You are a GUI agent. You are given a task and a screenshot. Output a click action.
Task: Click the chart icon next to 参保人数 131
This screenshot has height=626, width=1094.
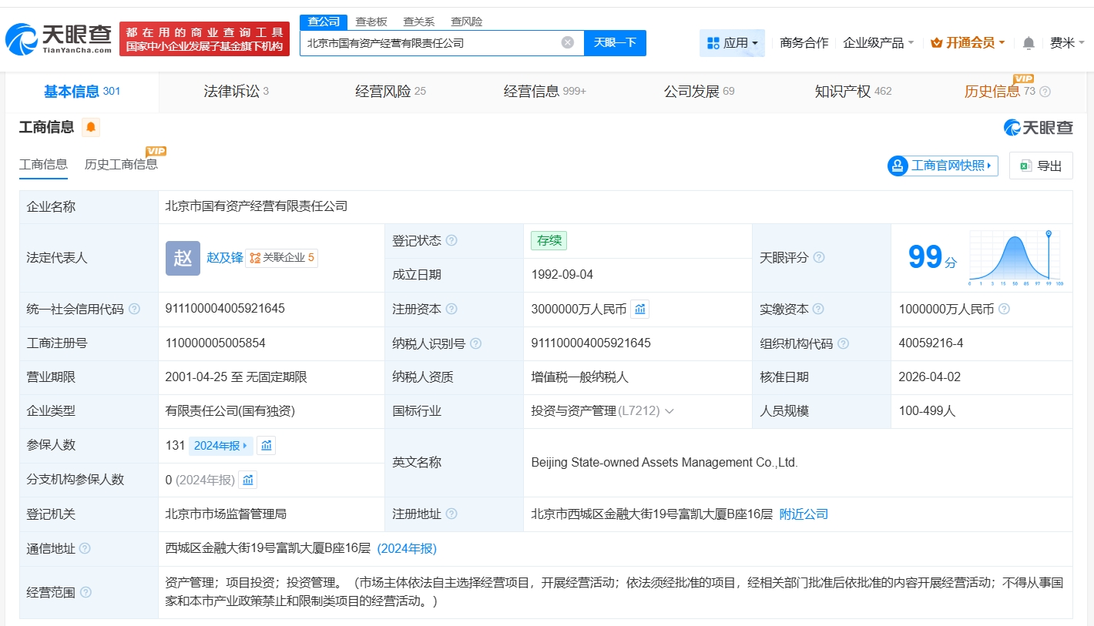266,445
